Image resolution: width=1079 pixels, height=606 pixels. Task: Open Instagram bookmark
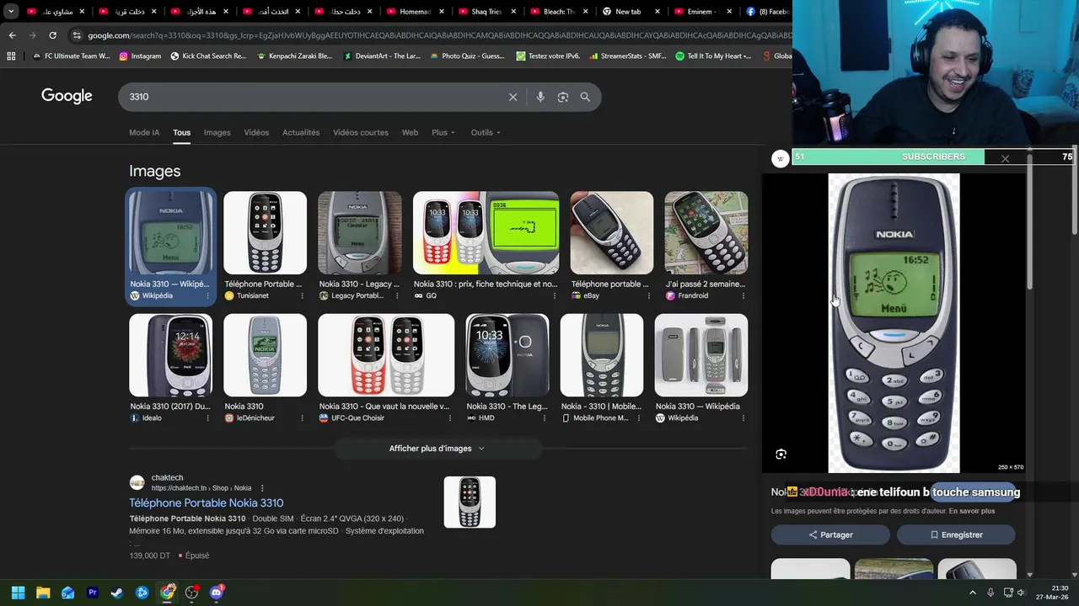140,56
